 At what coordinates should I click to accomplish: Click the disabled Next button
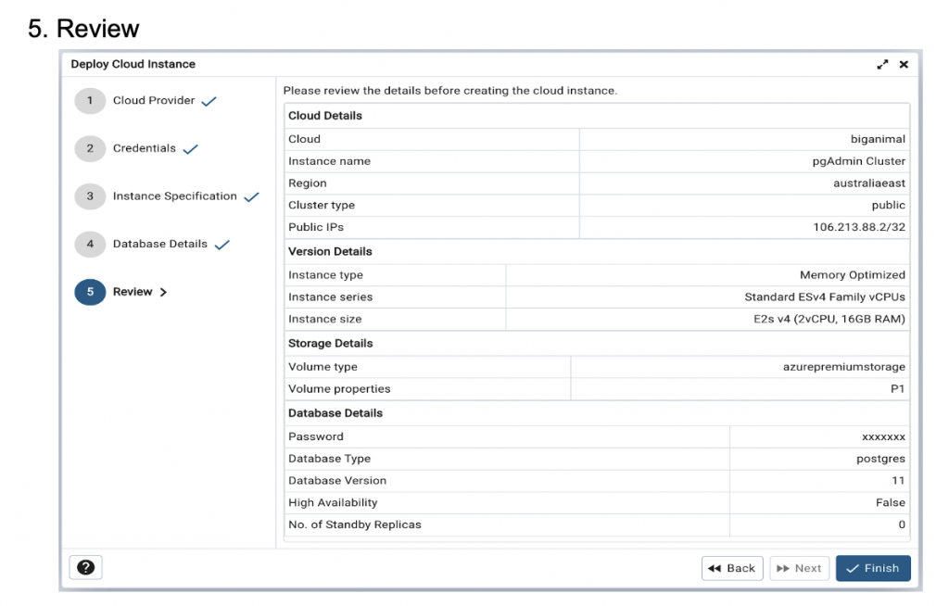799,568
